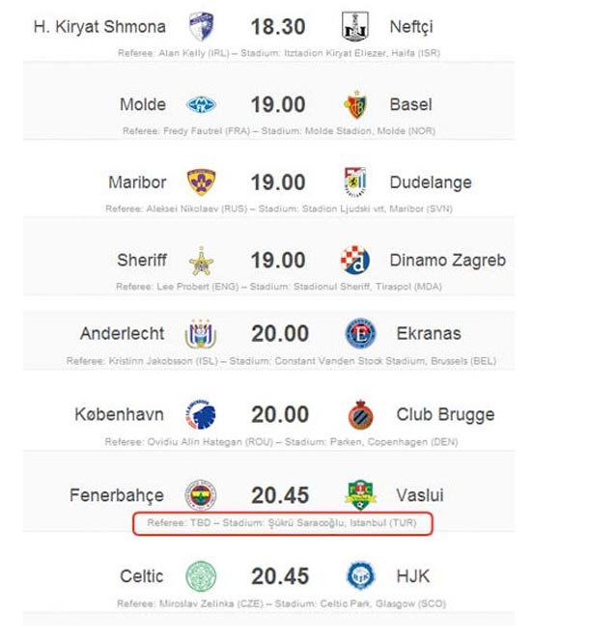The width and height of the screenshot is (589, 641).
Task: Click the Sheriff star badge
Action: (201, 261)
